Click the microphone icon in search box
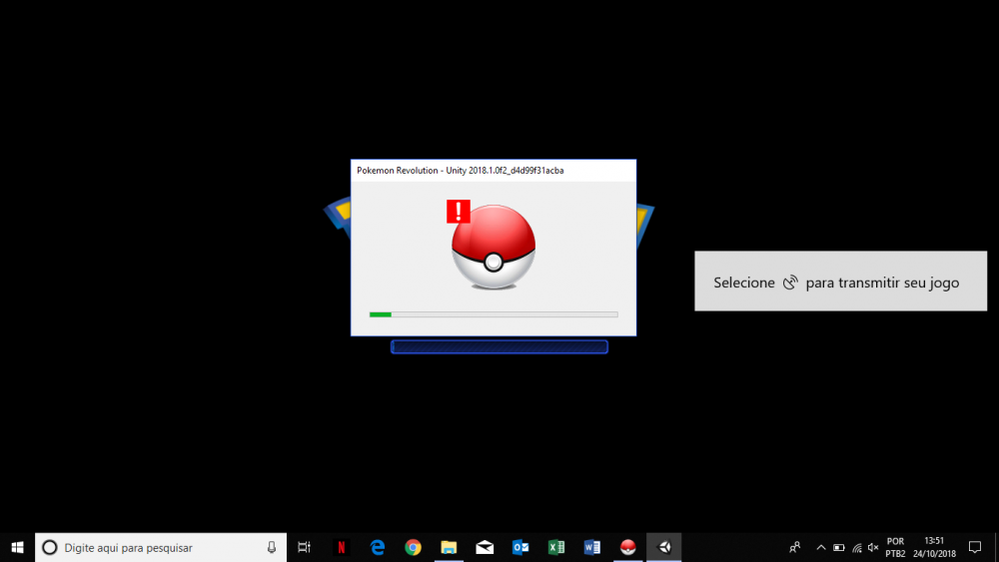Viewport: 999px width, 562px height. point(272,547)
